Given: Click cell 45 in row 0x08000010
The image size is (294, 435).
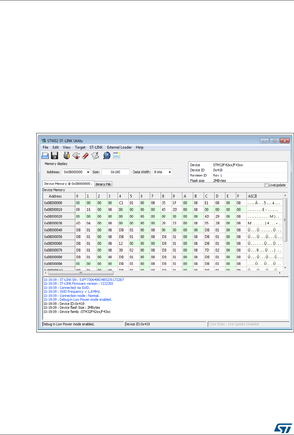Looking at the screenshot, I should [166, 210].
